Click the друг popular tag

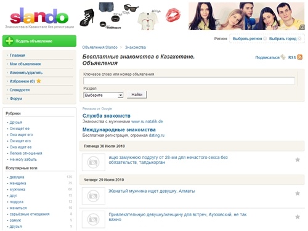[x=14, y=195]
